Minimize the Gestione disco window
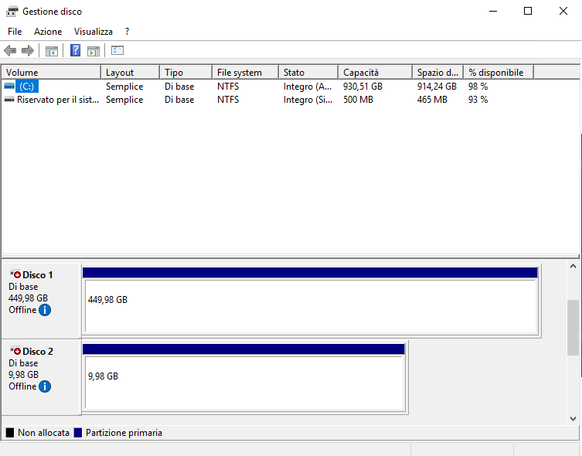Image resolution: width=582 pixels, height=456 pixels. (493, 11)
